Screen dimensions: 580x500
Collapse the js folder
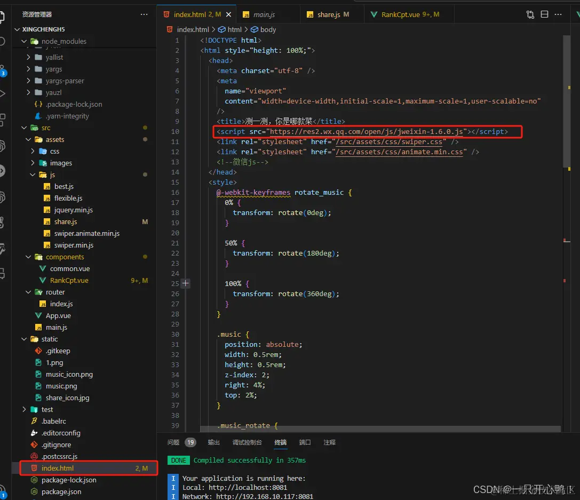(x=33, y=174)
